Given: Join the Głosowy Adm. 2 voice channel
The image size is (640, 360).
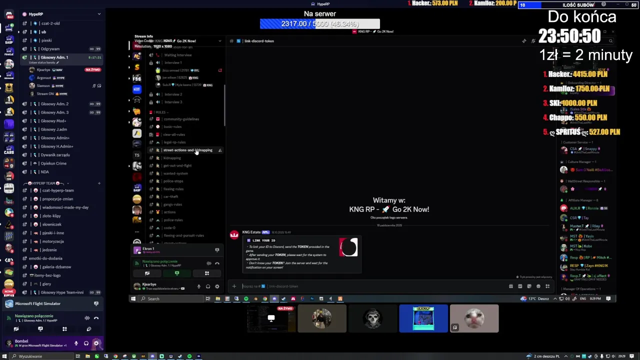Looking at the screenshot, I should [61, 104].
